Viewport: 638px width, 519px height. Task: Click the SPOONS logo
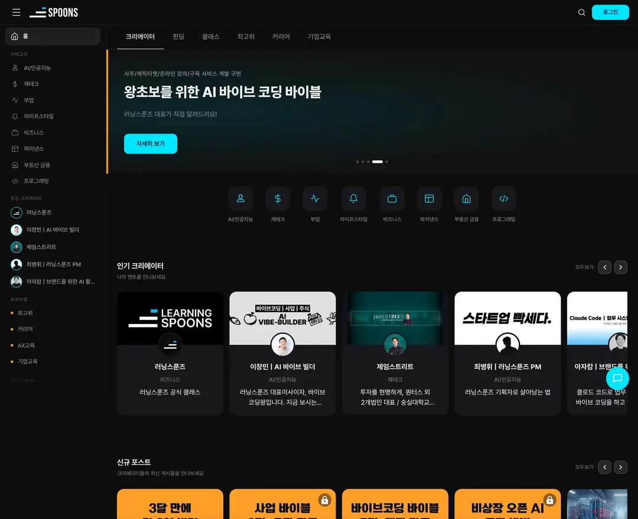point(54,12)
